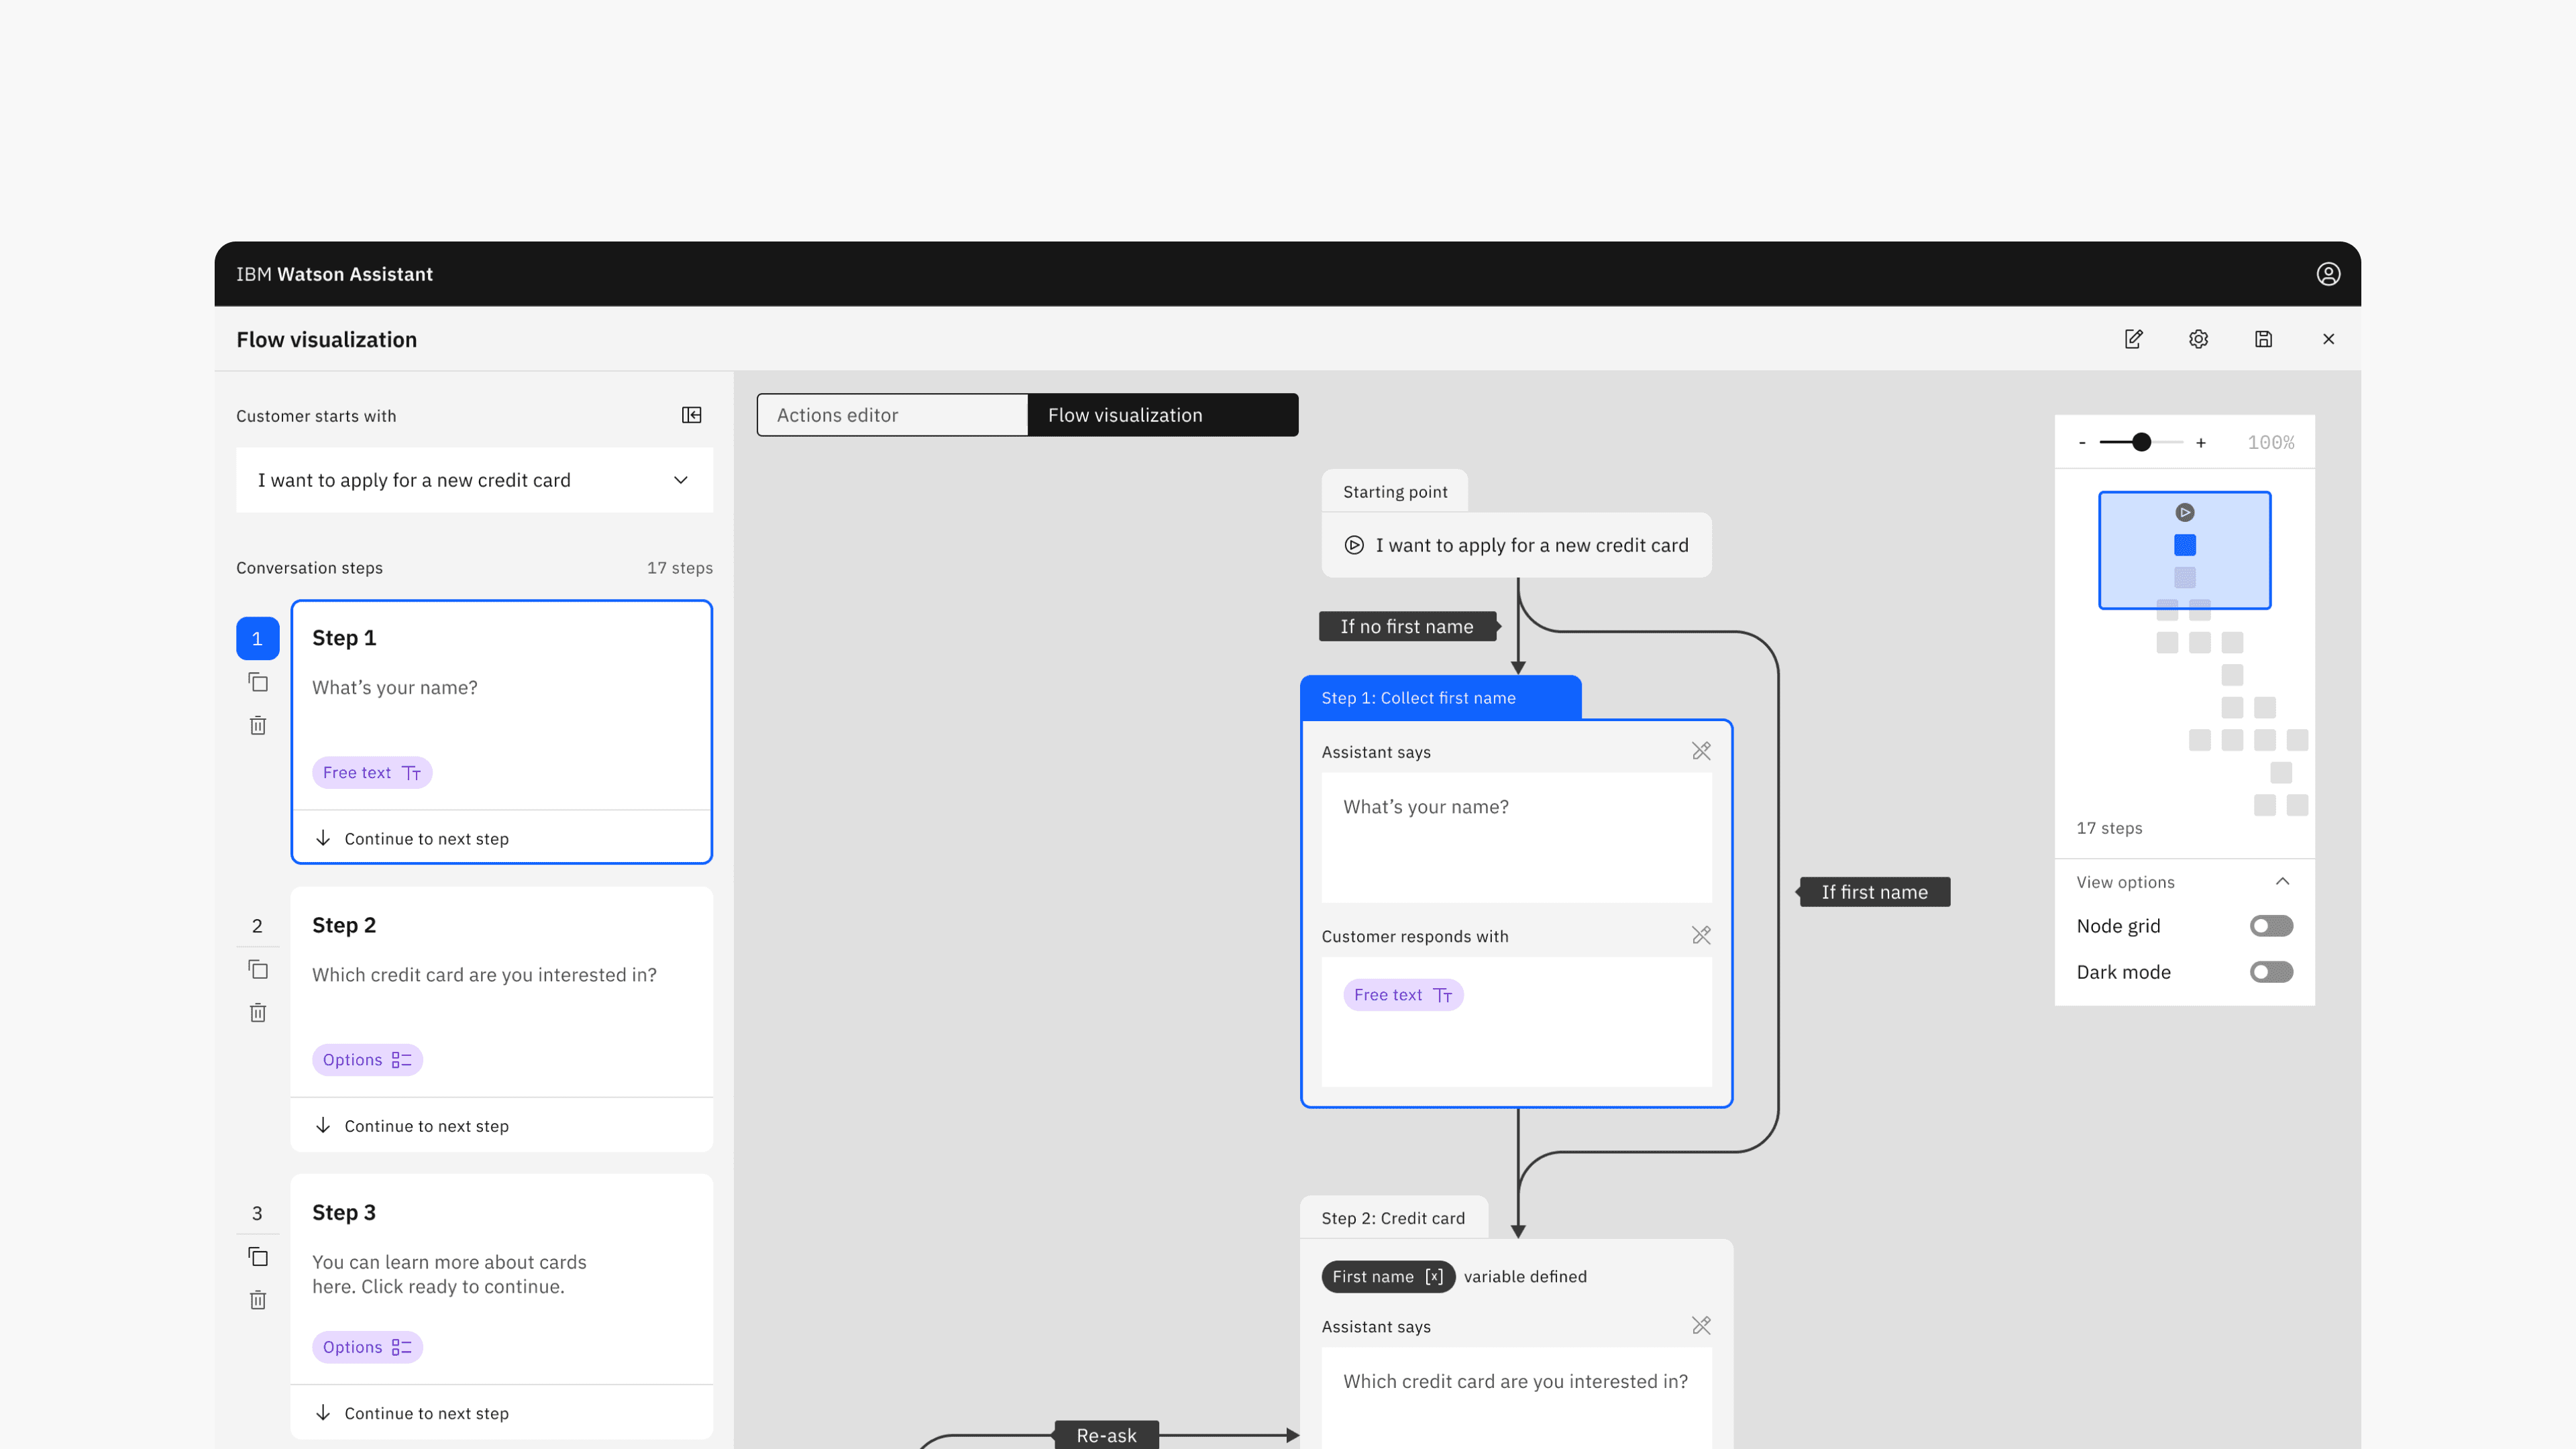
Task: Click the edit pencil icon in header
Action: click(2133, 339)
